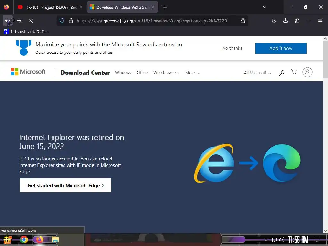328x246 pixels.
Task: Click the address bar URL field
Action: tap(152, 21)
